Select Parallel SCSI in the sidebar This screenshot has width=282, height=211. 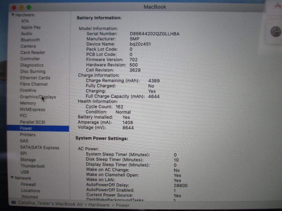[32, 122]
